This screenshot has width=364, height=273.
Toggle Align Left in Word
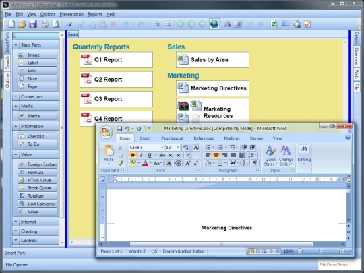click(x=208, y=155)
